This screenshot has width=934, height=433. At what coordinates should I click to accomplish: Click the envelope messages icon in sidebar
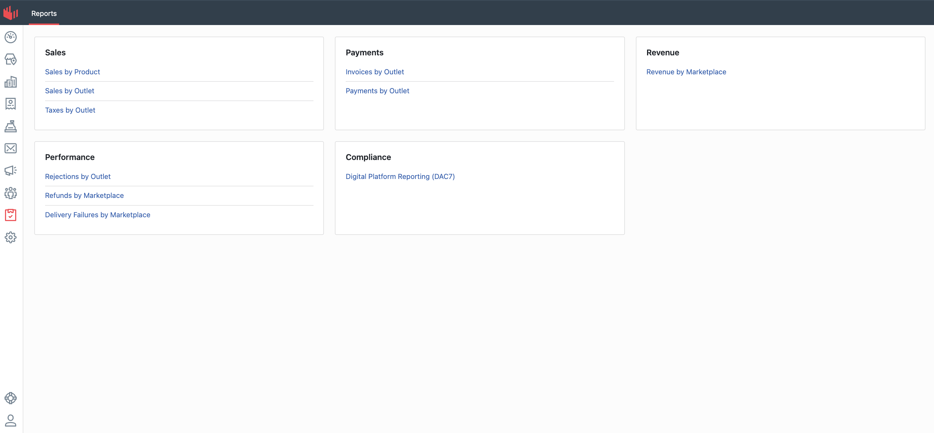pyautogui.click(x=11, y=148)
